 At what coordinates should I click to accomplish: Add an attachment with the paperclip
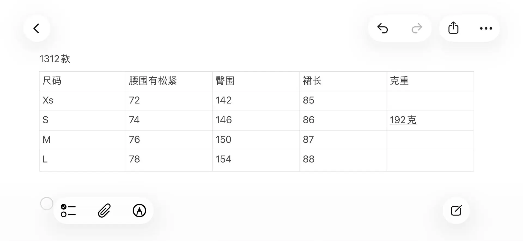coord(104,211)
